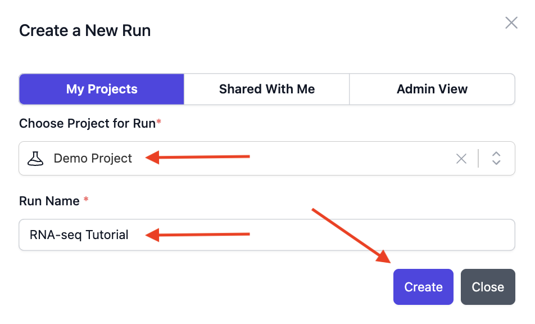The height and width of the screenshot is (324, 535).
Task: Clear the project selection with the X icon
Action: click(x=461, y=158)
